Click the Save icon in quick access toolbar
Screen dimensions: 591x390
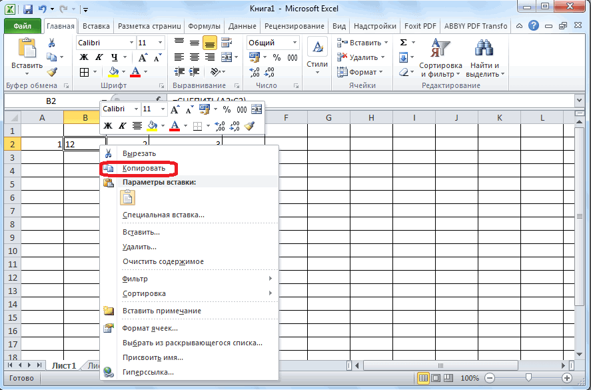[27, 10]
